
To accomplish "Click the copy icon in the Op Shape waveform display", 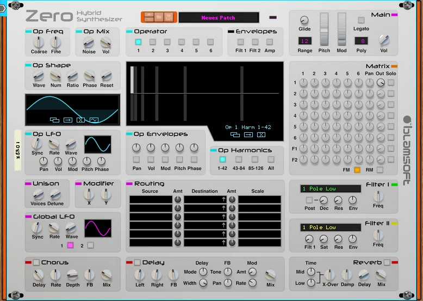I will click(x=55, y=120).
